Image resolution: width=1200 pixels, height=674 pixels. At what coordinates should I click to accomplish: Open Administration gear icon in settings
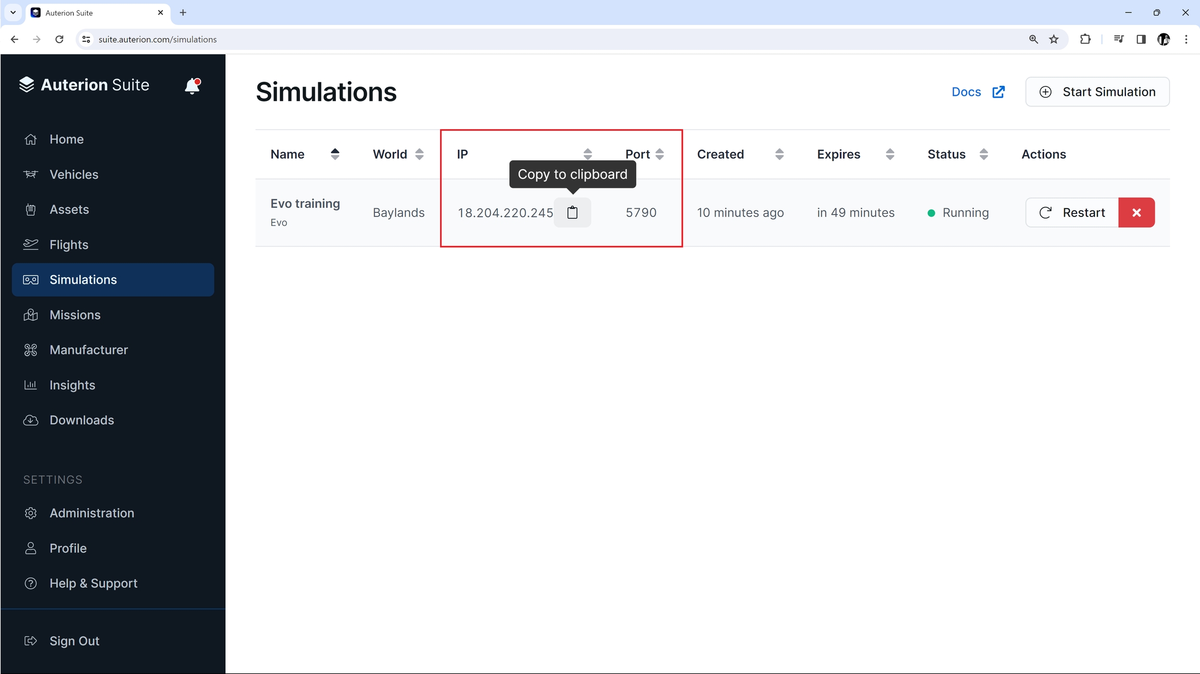31,513
